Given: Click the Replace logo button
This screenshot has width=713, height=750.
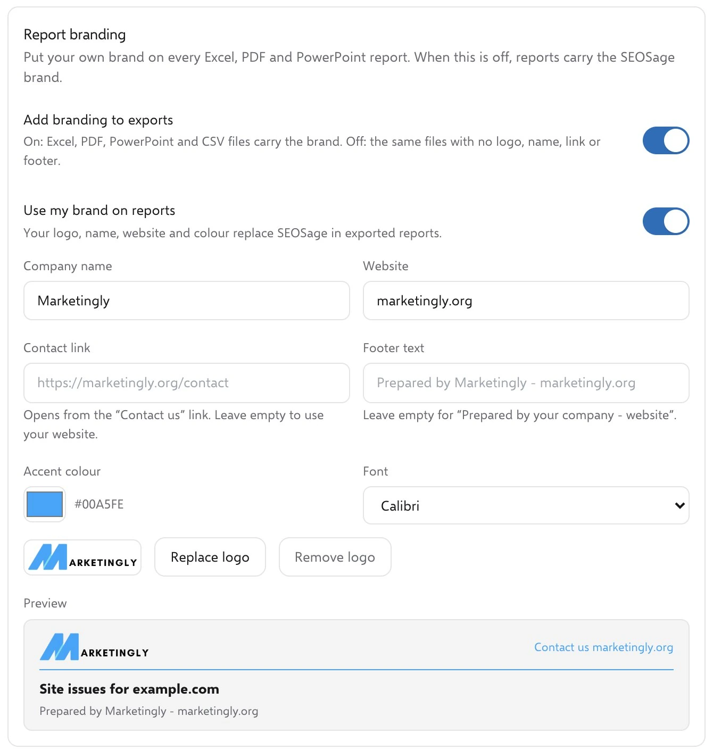Looking at the screenshot, I should [210, 557].
